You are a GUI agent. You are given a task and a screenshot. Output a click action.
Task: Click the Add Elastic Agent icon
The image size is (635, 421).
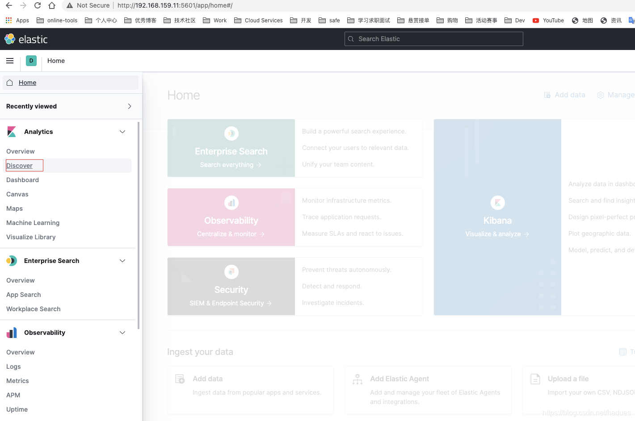357,379
